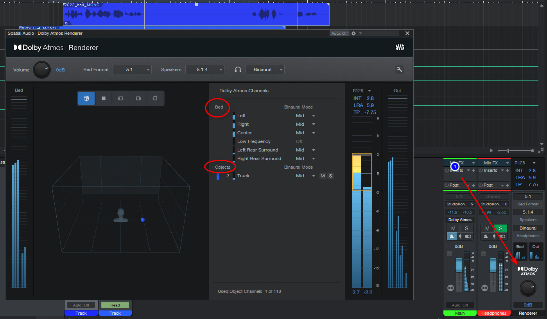Open the Bed Format 5.1 dropdown
Screen dimensions: 547x319
click(132, 70)
